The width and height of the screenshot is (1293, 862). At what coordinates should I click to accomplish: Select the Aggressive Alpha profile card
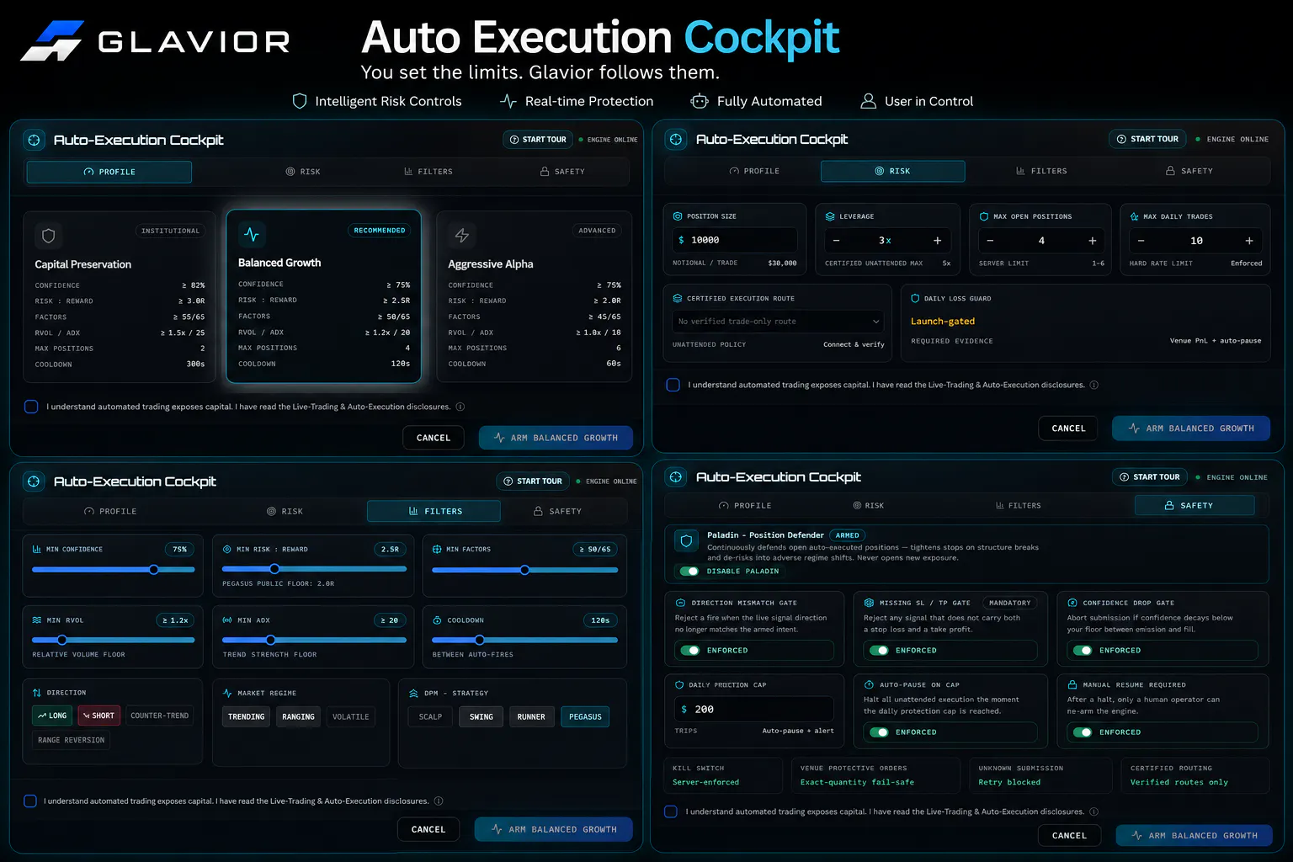coord(534,296)
